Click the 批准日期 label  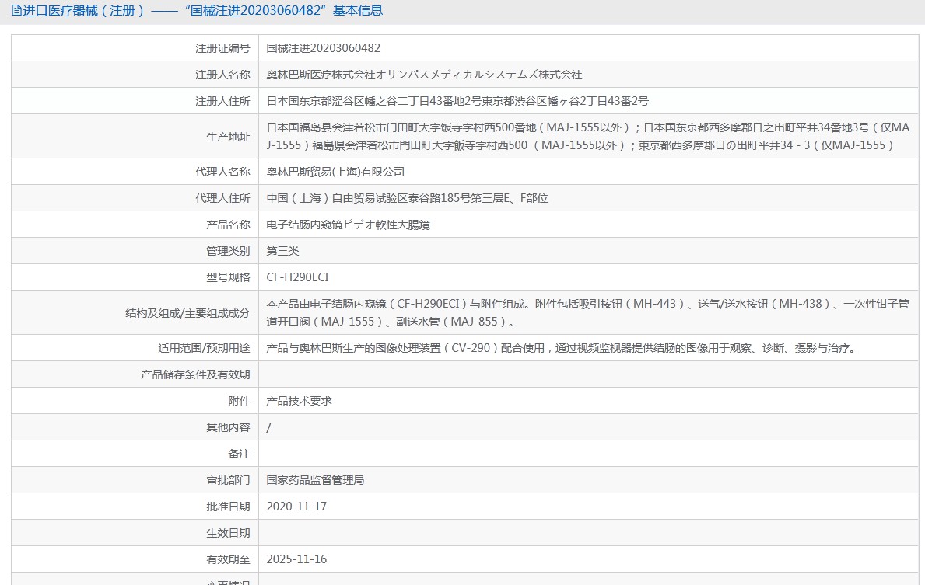click(228, 507)
